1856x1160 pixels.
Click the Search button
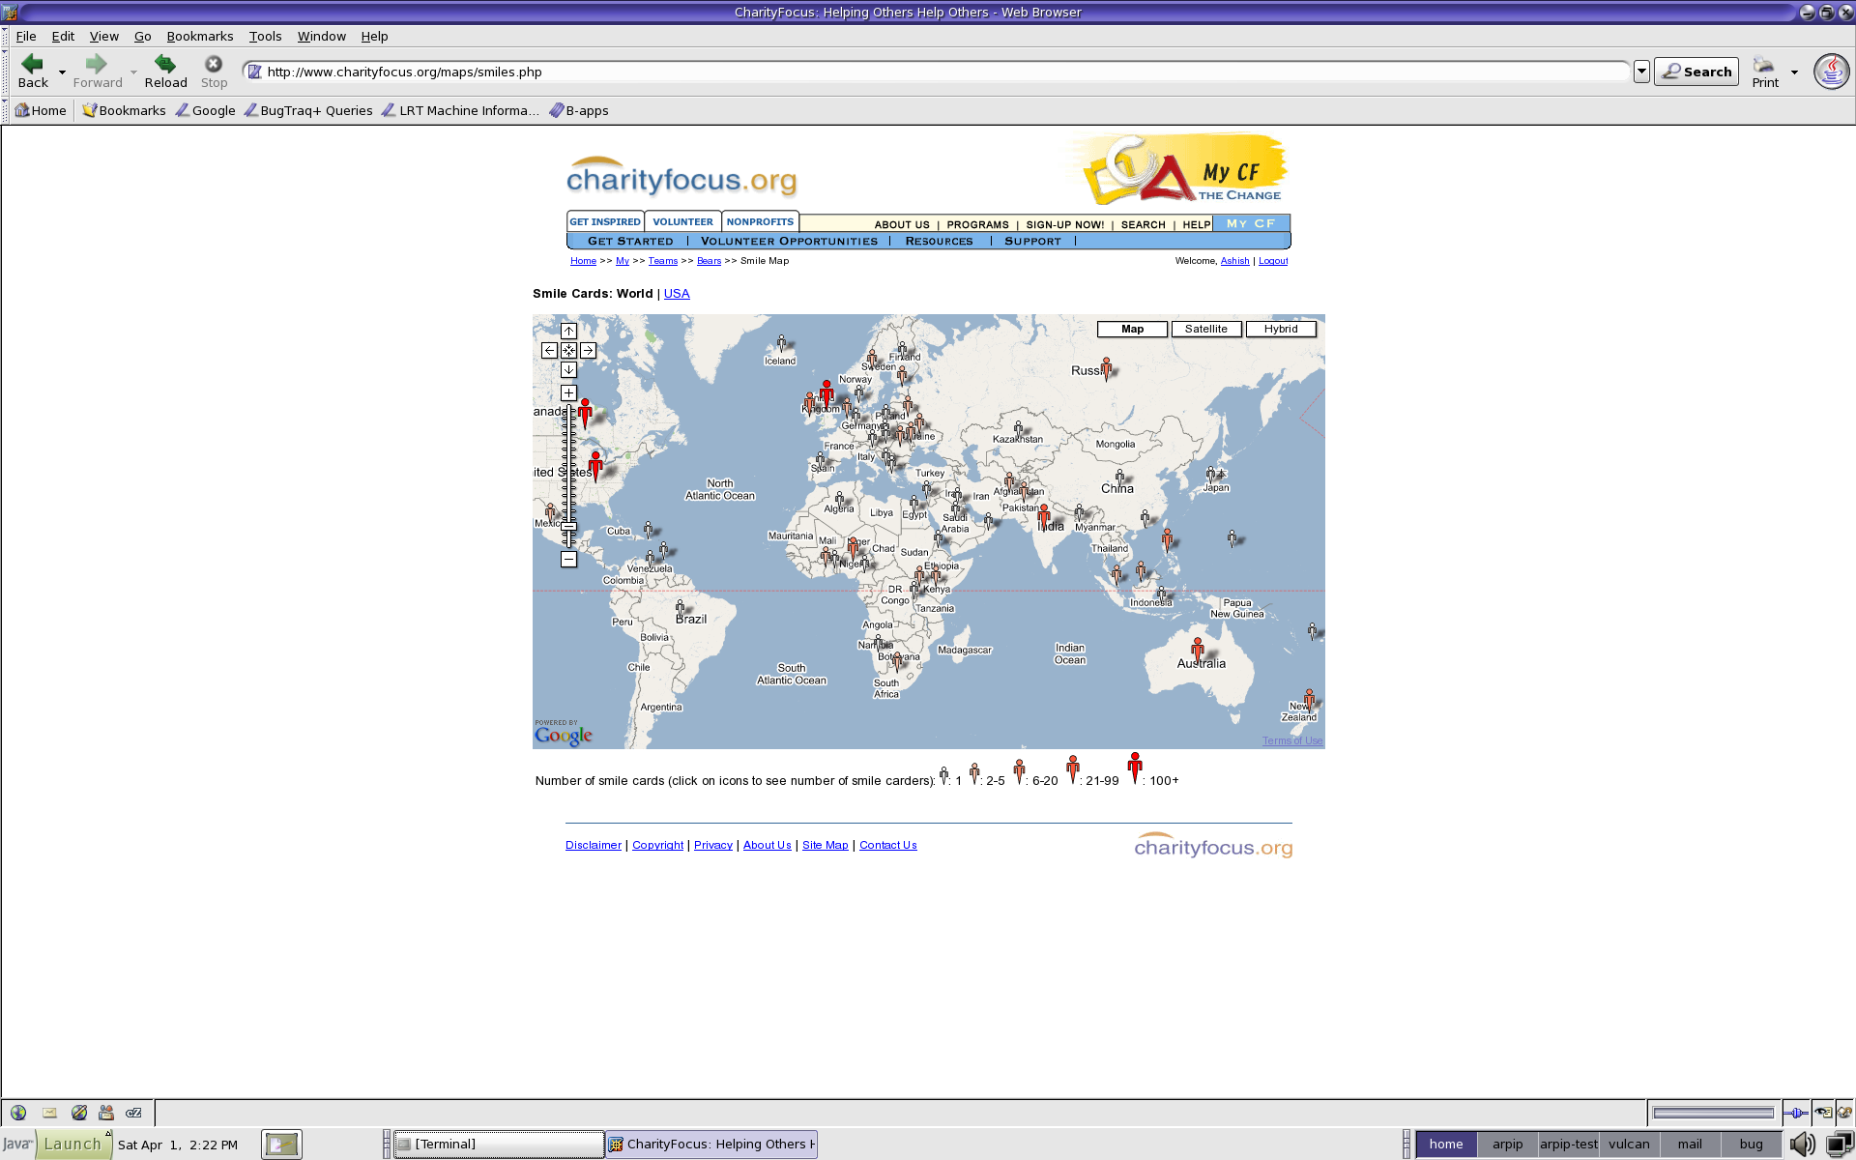click(x=1696, y=72)
